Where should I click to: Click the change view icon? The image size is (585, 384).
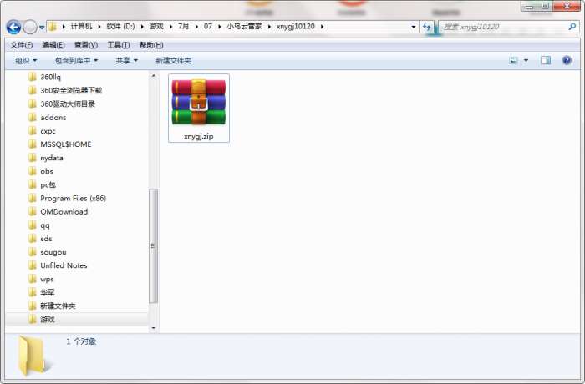coord(514,60)
